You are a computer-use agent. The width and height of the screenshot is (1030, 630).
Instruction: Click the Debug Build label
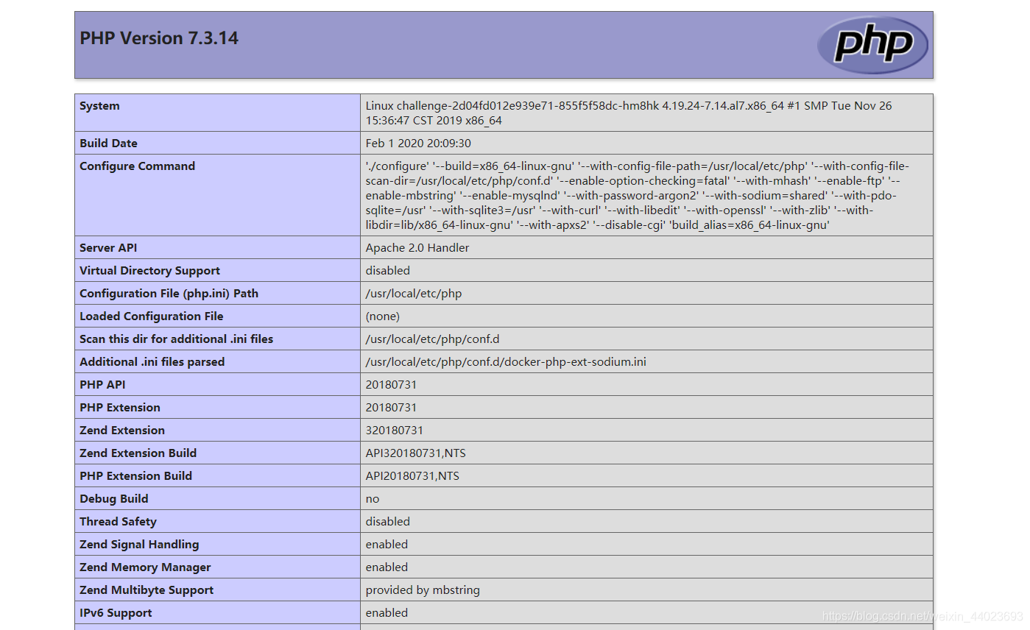[113, 499]
